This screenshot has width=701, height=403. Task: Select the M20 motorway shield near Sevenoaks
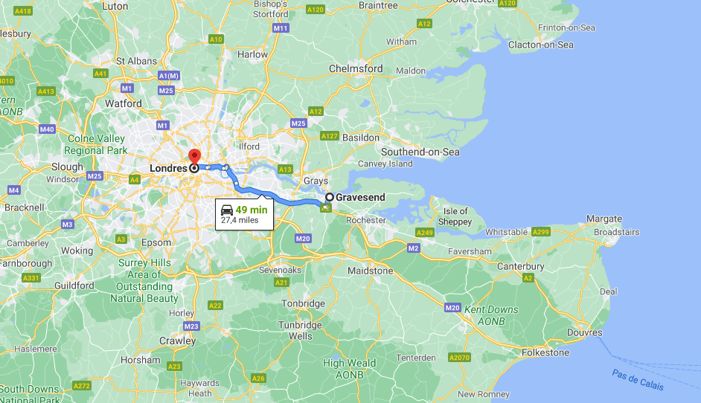point(303,239)
